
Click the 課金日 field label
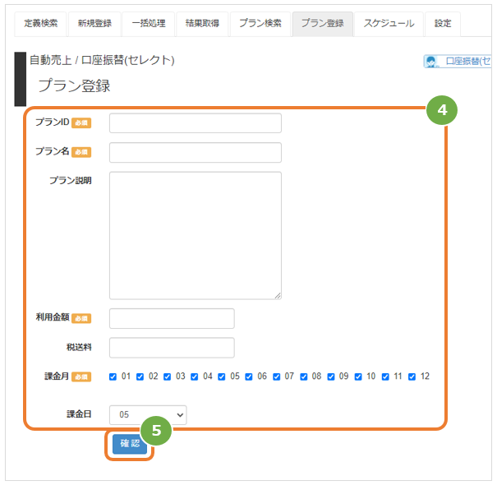[x=79, y=414]
